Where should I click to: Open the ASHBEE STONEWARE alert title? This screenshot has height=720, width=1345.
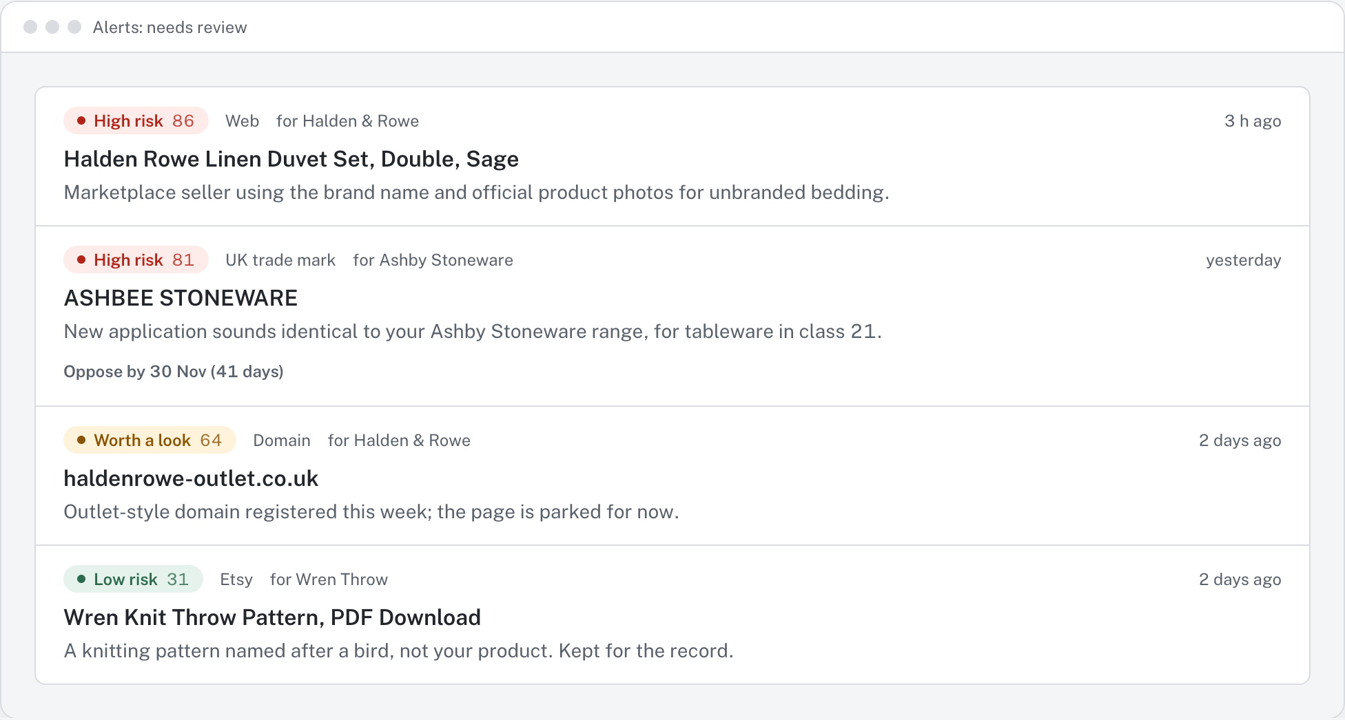click(x=181, y=298)
